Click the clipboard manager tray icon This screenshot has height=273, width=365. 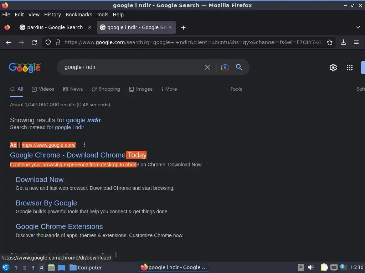[324, 267]
